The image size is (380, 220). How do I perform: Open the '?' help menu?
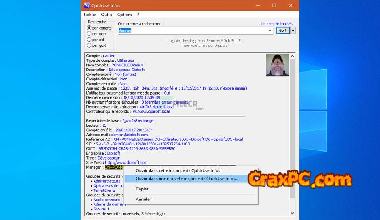(x=138, y=15)
